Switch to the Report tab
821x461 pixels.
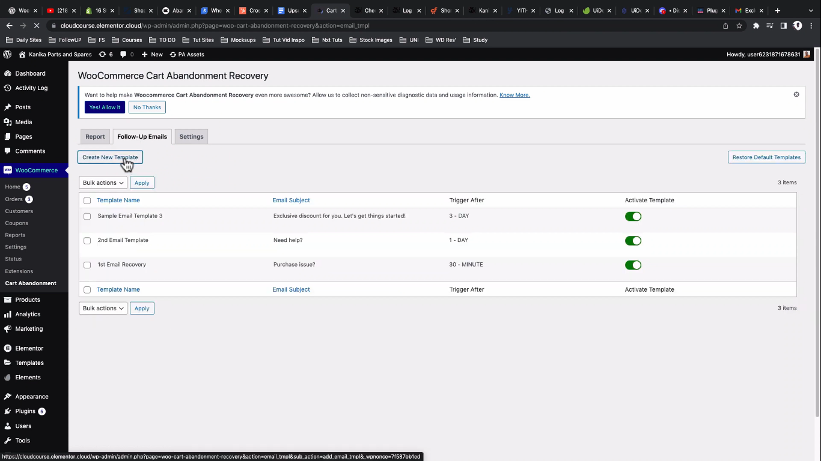click(x=95, y=136)
